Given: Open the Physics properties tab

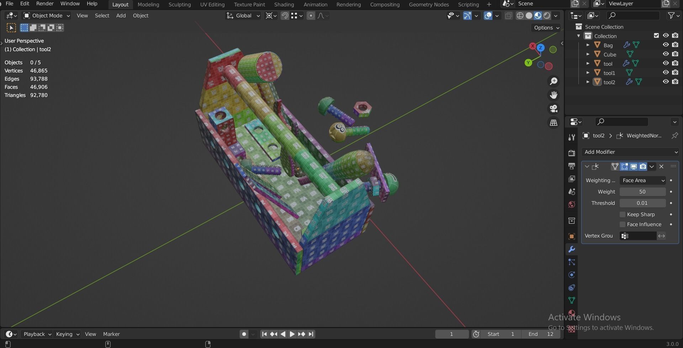Looking at the screenshot, I should [572, 275].
